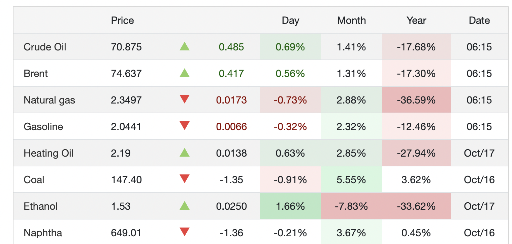
Task: Click the green up arrow in Ethanol row
Action: click(185, 206)
